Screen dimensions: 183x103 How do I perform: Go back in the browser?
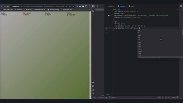point(2,6)
